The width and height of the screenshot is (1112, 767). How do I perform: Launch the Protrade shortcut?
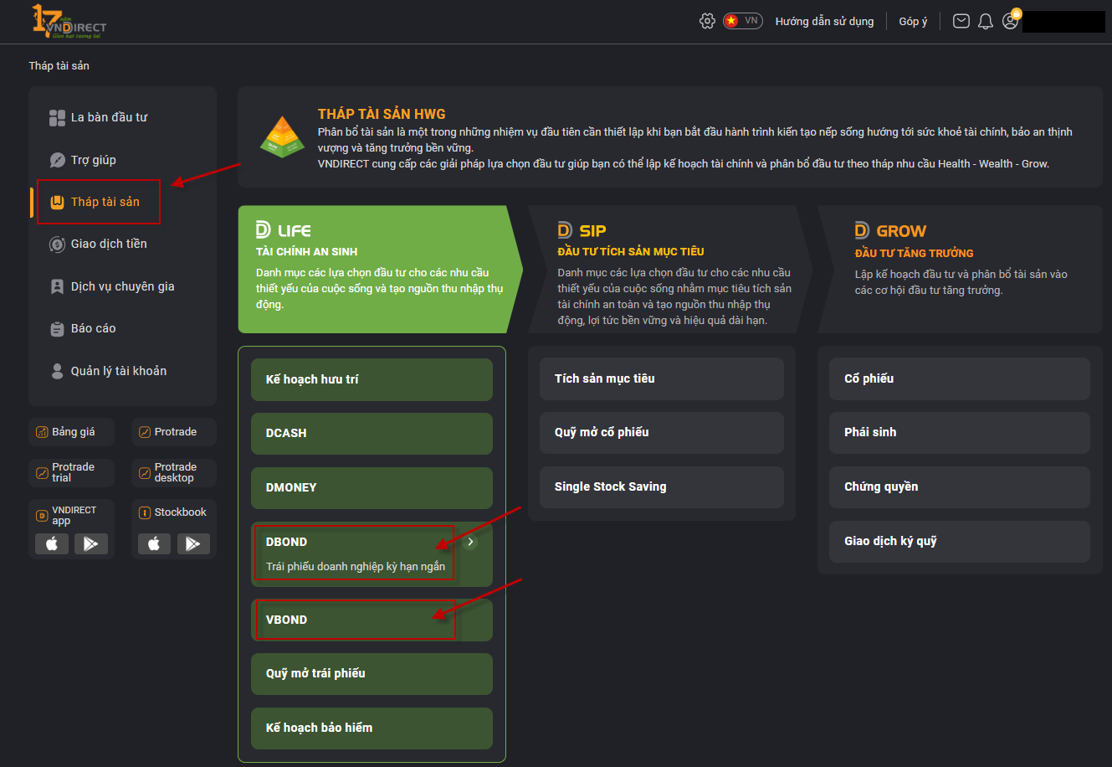(x=174, y=432)
